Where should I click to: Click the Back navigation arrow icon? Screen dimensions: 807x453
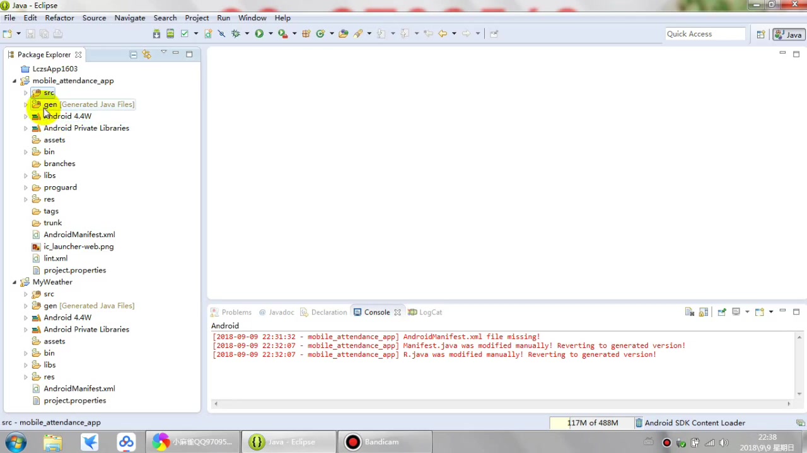(443, 34)
